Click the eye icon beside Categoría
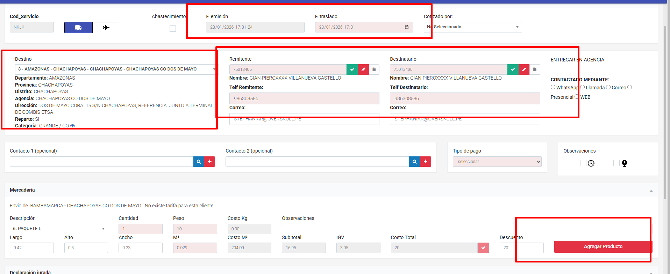 (x=73, y=126)
